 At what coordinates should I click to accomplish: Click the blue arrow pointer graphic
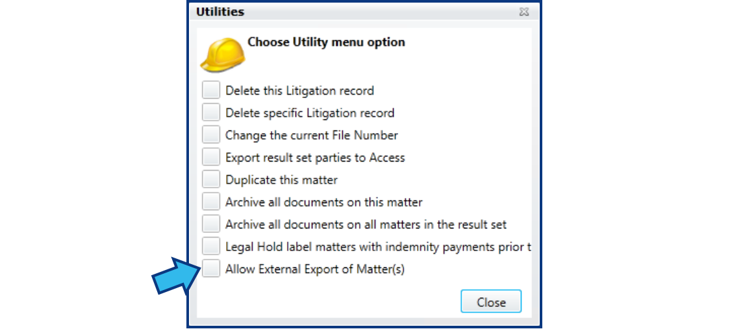177,276
